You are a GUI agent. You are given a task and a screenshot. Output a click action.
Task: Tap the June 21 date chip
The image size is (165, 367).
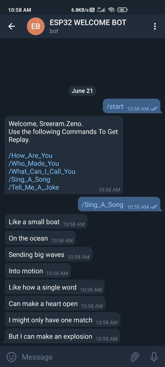pos(82,91)
